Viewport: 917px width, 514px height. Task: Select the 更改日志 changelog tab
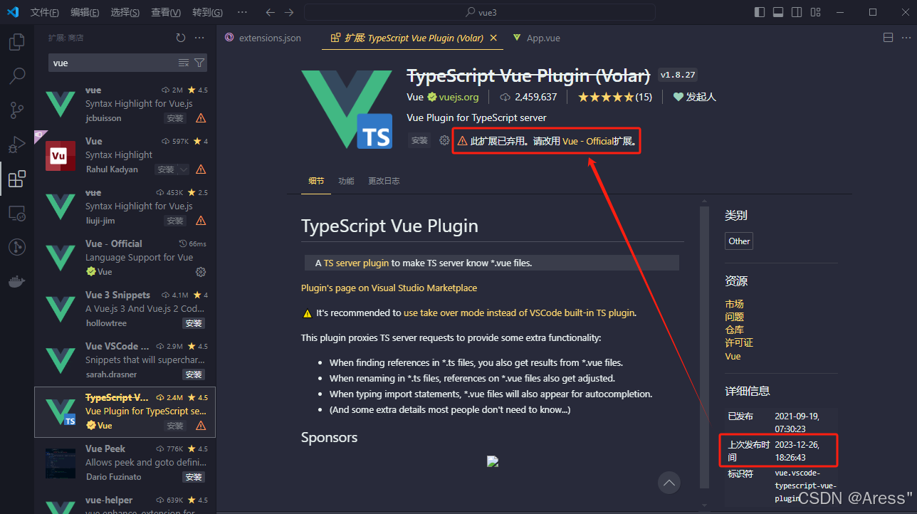[384, 181]
